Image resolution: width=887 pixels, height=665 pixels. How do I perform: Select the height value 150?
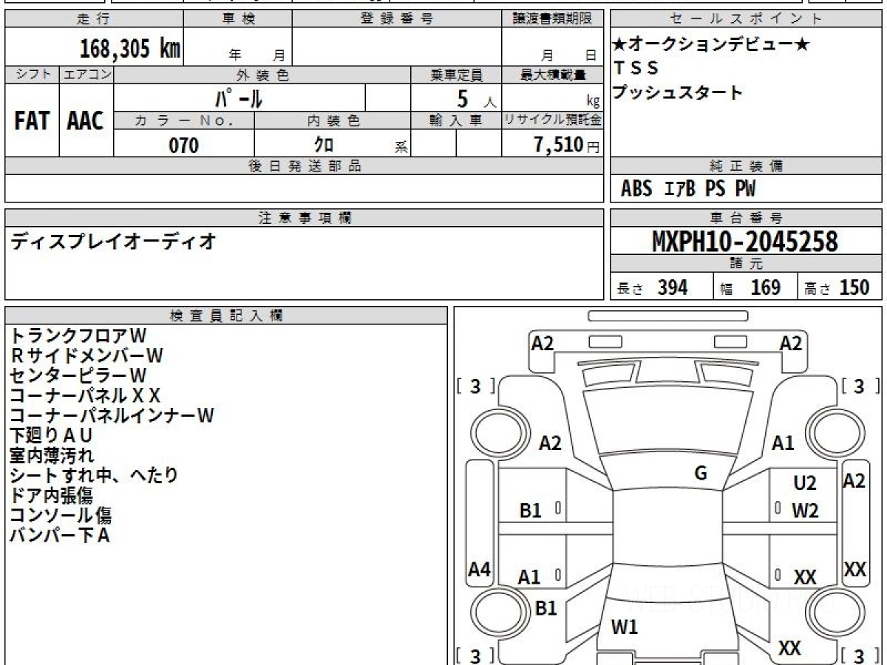point(854,287)
